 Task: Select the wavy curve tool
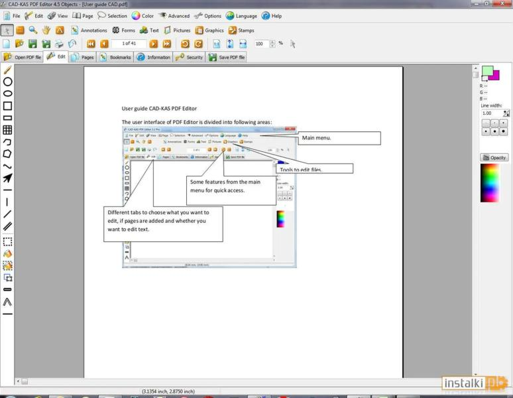(7, 166)
